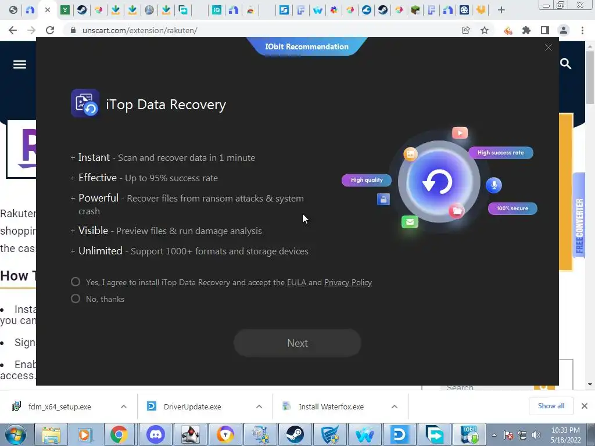Viewport: 595px width, 446px height.
Task: Click Show all downloads
Action: click(551, 406)
